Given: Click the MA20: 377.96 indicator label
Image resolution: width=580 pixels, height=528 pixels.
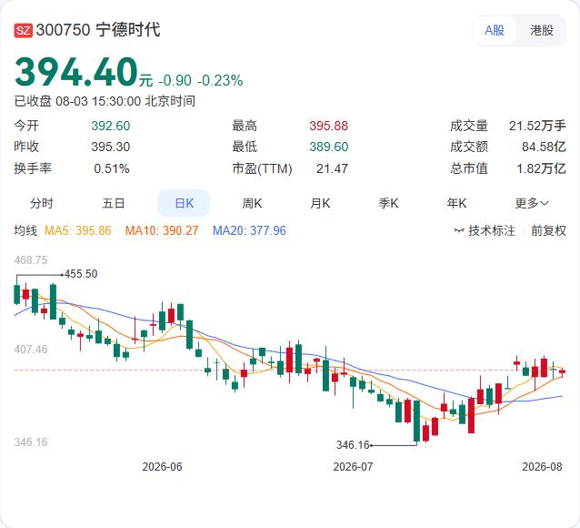Looking at the screenshot, I should [x=249, y=231].
